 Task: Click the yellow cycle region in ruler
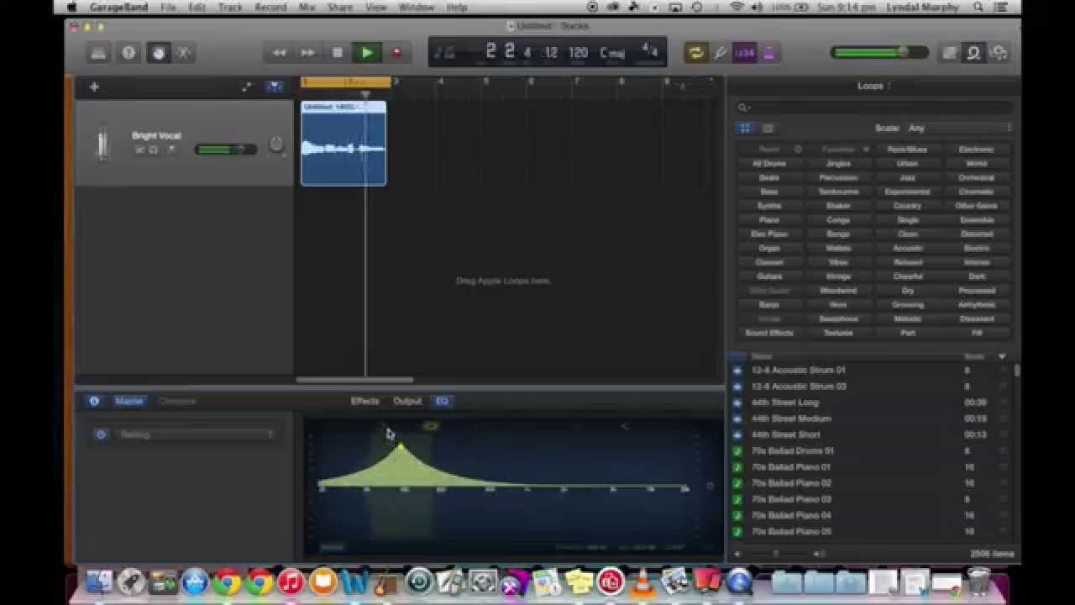pos(346,82)
